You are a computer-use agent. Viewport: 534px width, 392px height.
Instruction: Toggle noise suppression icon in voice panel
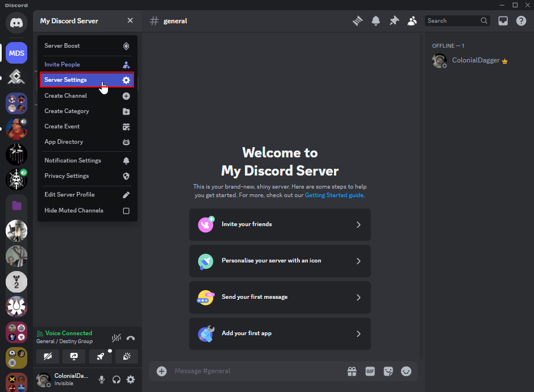click(116, 338)
